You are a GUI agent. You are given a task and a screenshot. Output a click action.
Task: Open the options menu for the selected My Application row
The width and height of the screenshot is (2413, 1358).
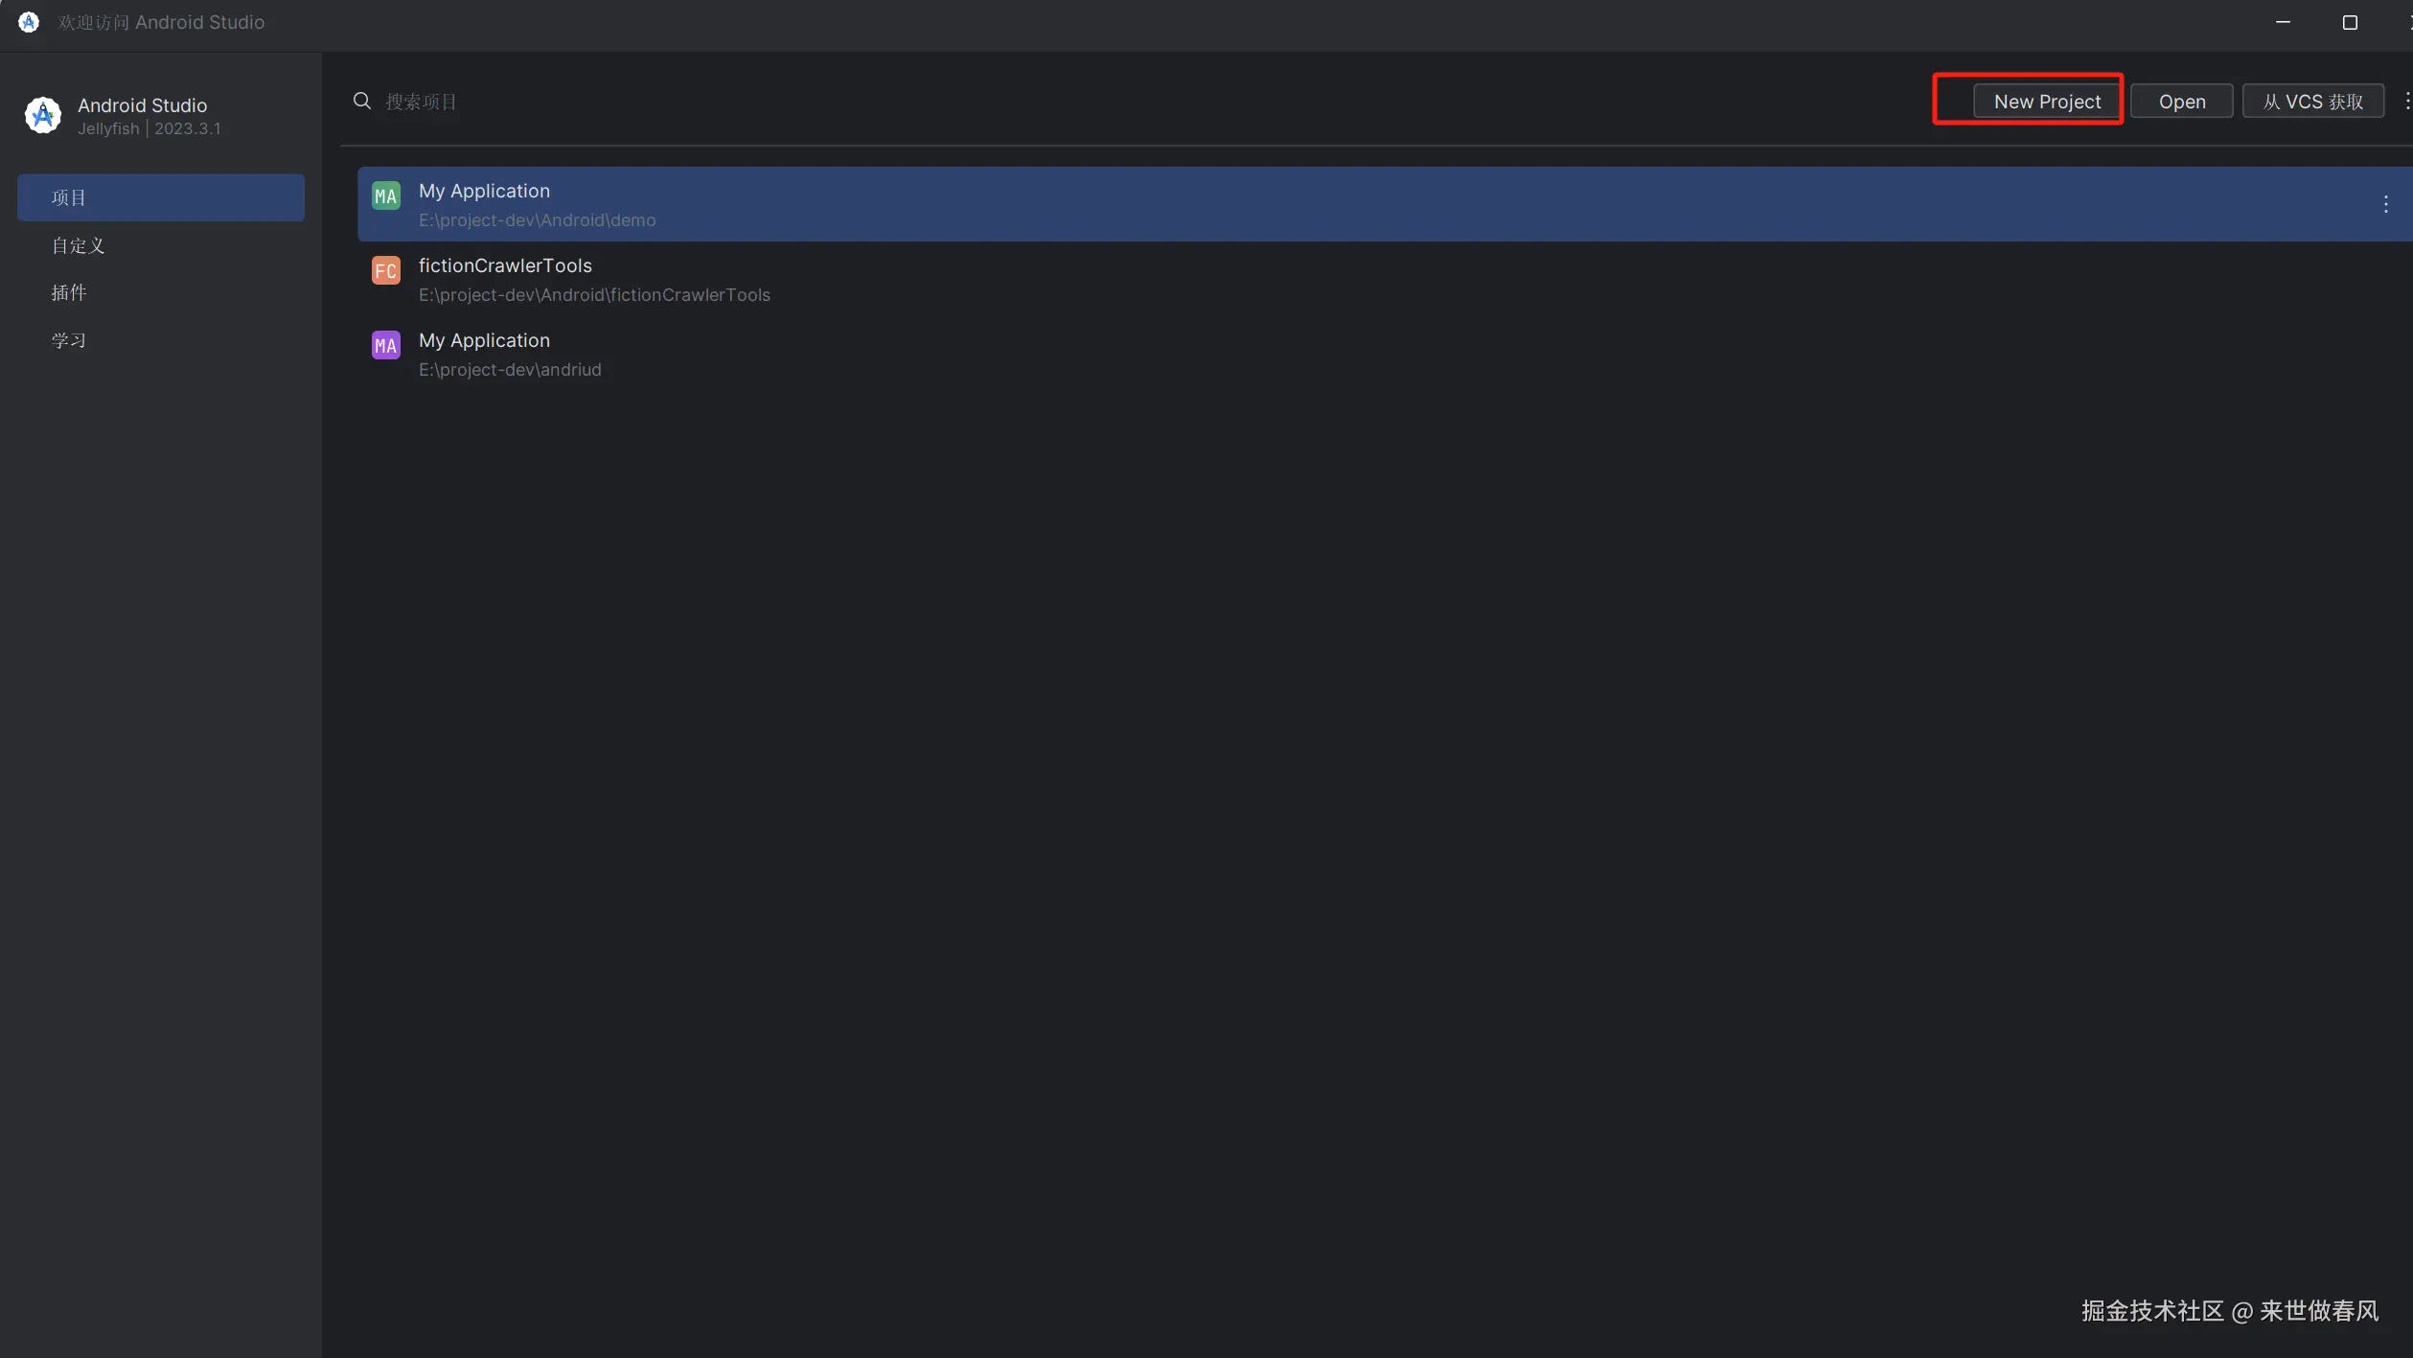pyautogui.click(x=2385, y=203)
